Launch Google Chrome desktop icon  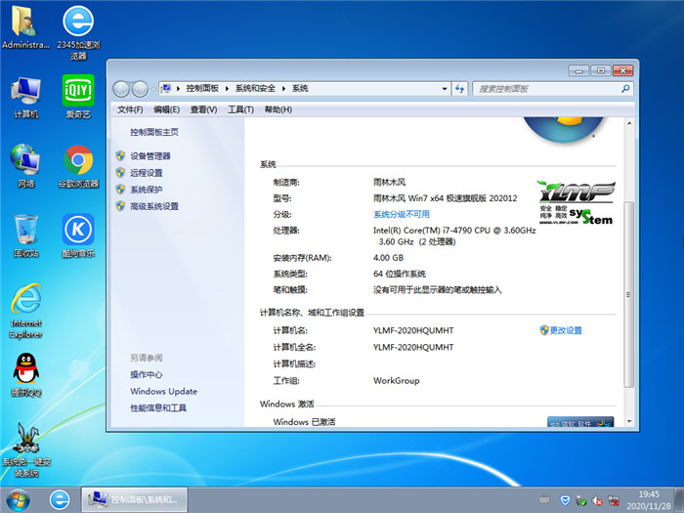pos(78,166)
